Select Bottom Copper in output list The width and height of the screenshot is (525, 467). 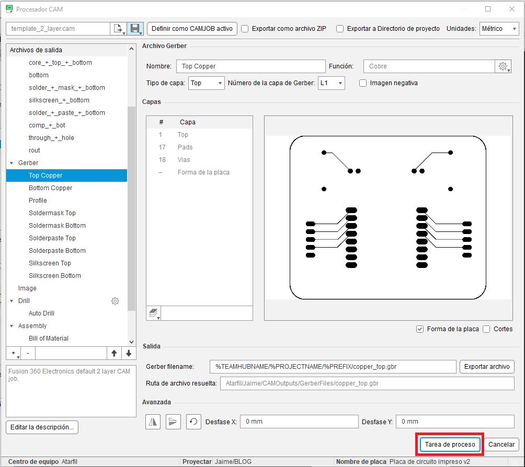point(51,188)
